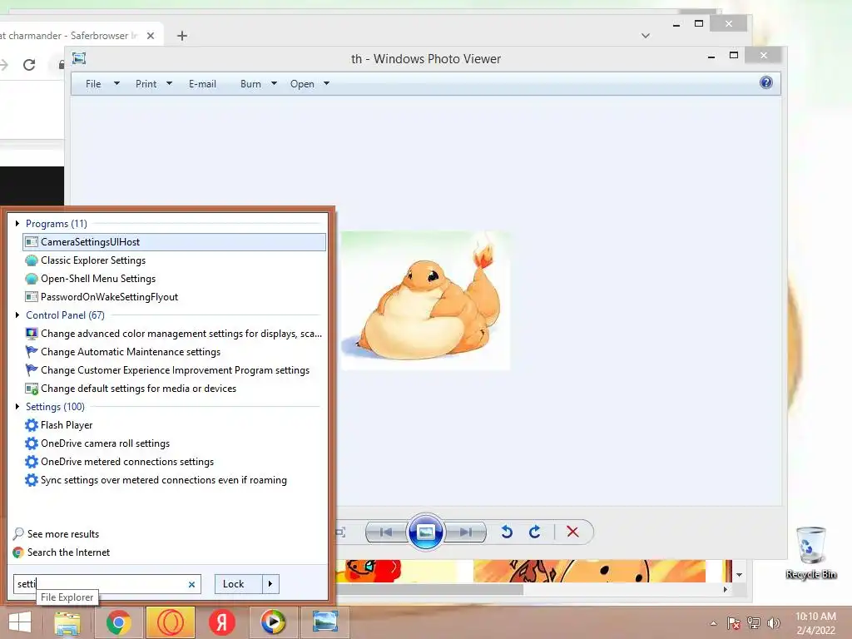Image resolution: width=852 pixels, height=639 pixels.
Task: Click the Photo Viewer title bar icon
Action: [x=79, y=58]
